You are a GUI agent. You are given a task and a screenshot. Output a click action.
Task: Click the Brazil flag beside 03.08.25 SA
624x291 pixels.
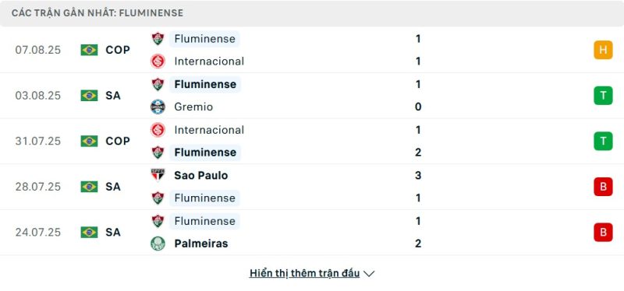89,96
